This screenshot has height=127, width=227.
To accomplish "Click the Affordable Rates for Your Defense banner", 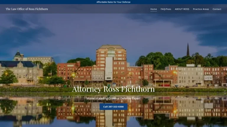I will (x=113, y=2).
